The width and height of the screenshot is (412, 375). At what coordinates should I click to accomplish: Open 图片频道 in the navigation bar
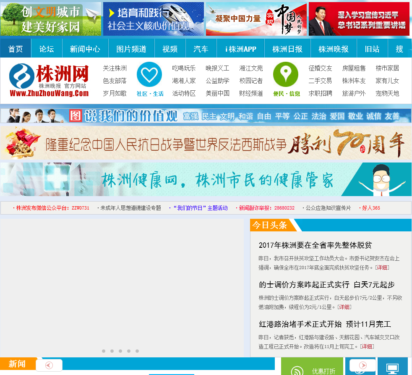[131, 49]
